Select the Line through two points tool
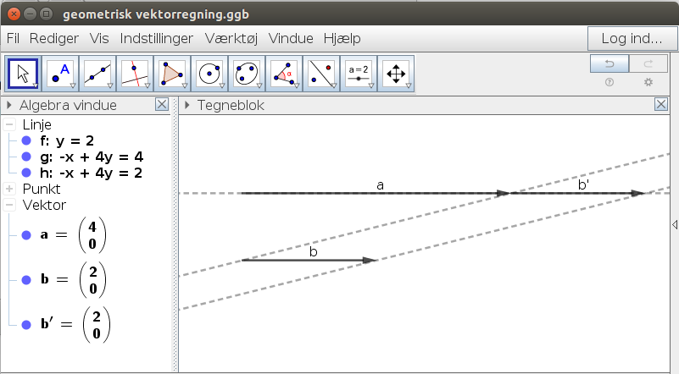This screenshot has height=374, width=679. click(97, 74)
